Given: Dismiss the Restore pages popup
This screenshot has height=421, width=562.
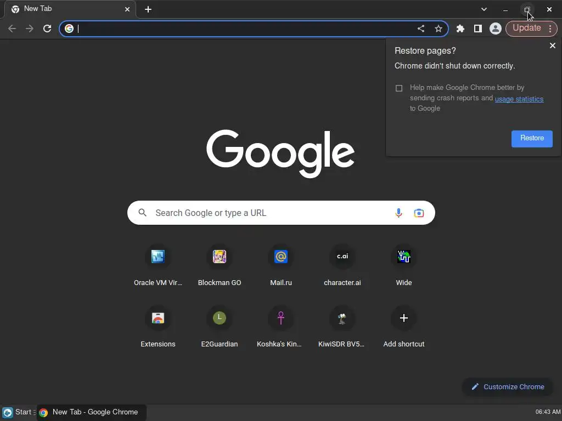Looking at the screenshot, I should 552,46.
